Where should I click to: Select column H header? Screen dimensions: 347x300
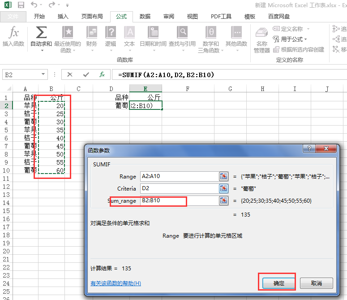pos(262,89)
